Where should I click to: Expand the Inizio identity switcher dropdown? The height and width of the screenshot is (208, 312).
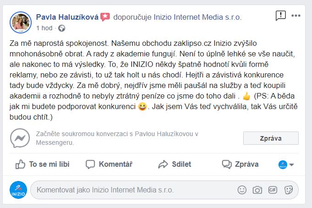tap(286, 164)
